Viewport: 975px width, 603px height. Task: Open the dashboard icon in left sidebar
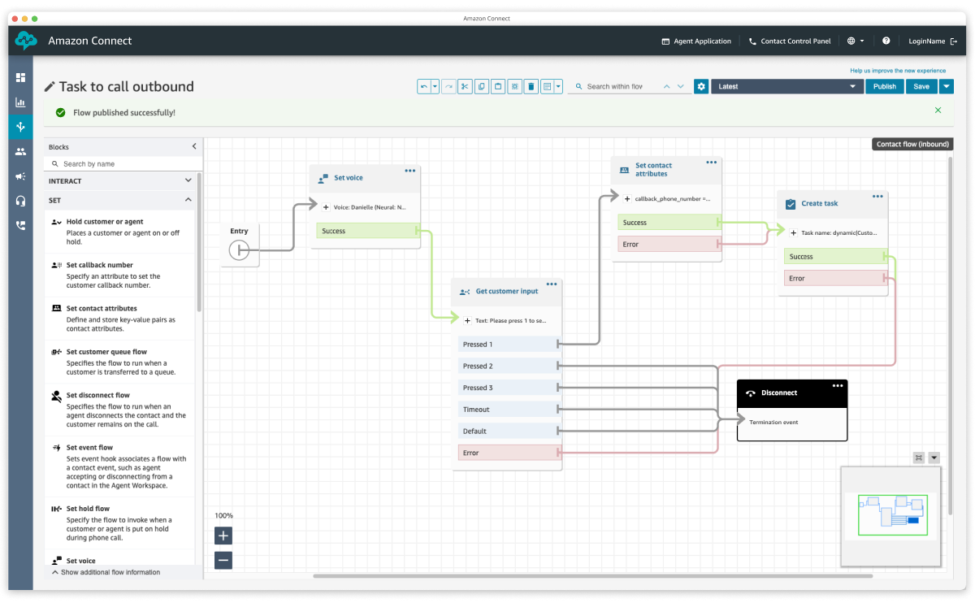pyautogui.click(x=20, y=77)
